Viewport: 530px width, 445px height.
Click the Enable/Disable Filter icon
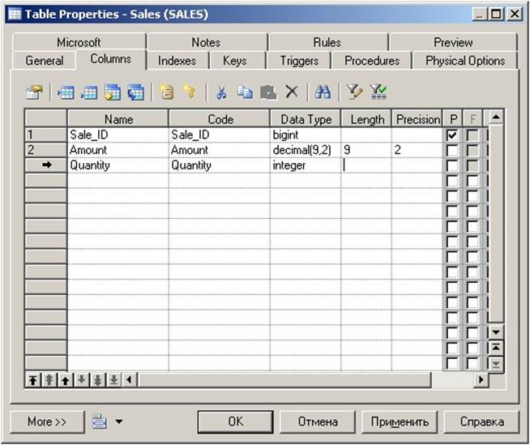(378, 92)
